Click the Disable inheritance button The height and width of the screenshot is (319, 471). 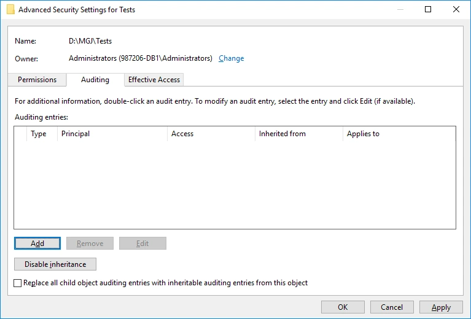click(x=55, y=264)
